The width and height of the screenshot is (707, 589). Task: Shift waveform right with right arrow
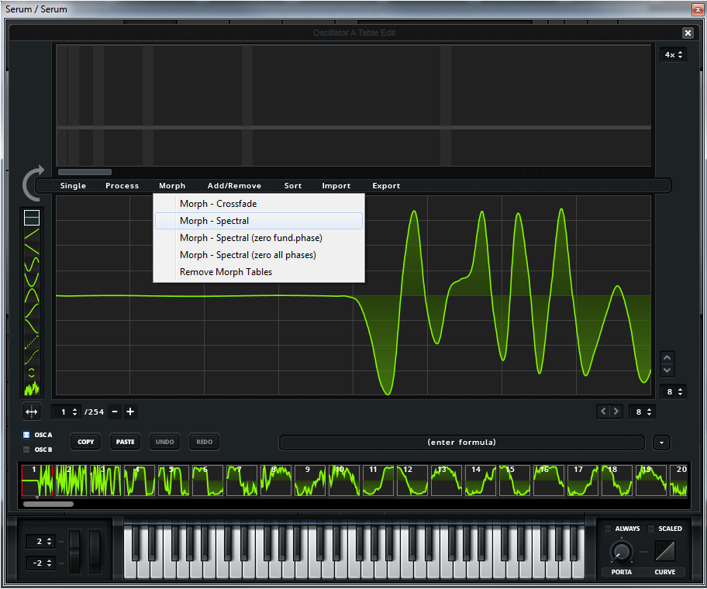[x=616, y=411]
